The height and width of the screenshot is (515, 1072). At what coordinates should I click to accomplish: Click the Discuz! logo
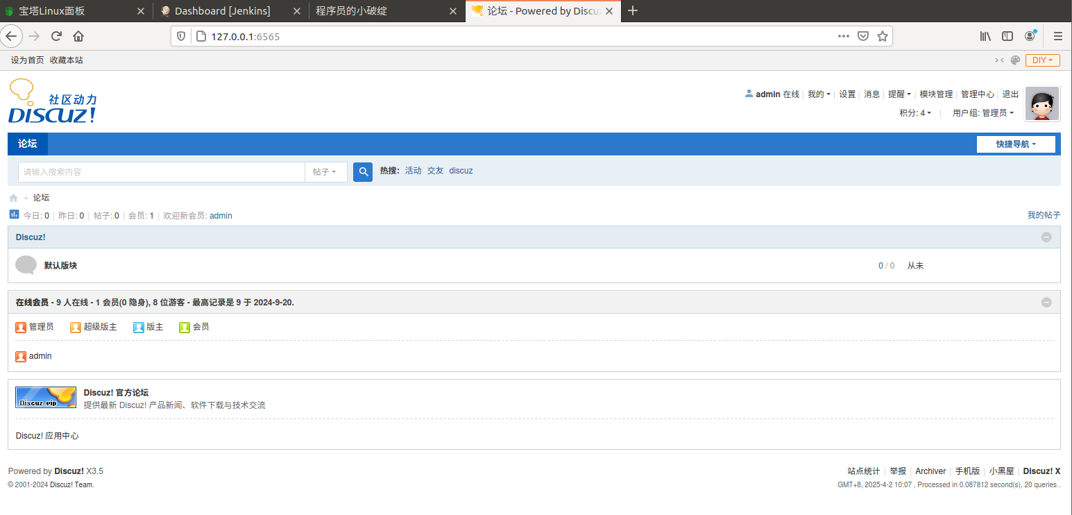(53, 102)
